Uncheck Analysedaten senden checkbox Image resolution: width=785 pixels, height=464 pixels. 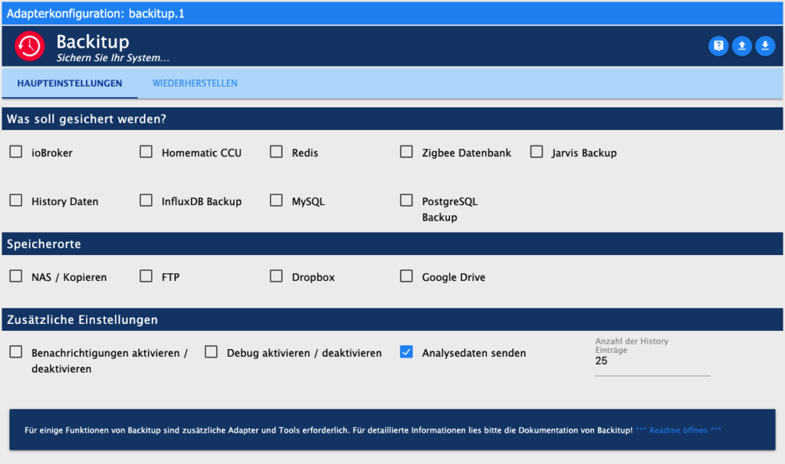coord(406,352)
